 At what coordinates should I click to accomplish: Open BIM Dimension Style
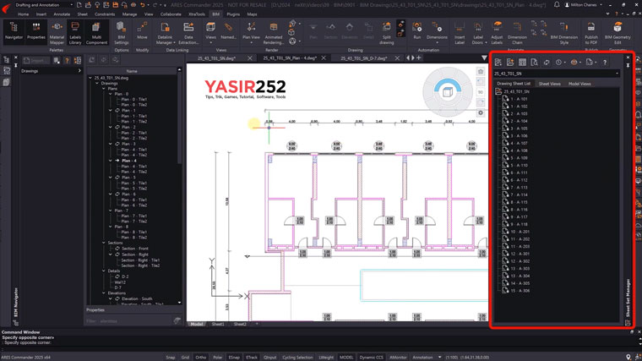(563, 33)
